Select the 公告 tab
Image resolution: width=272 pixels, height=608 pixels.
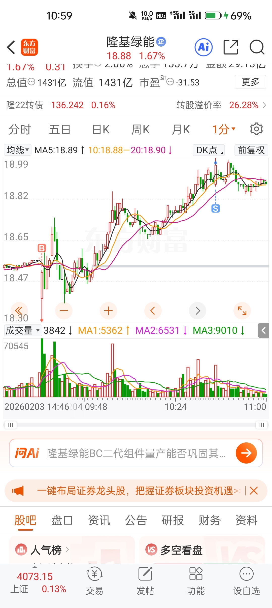[x=136, y=520]
